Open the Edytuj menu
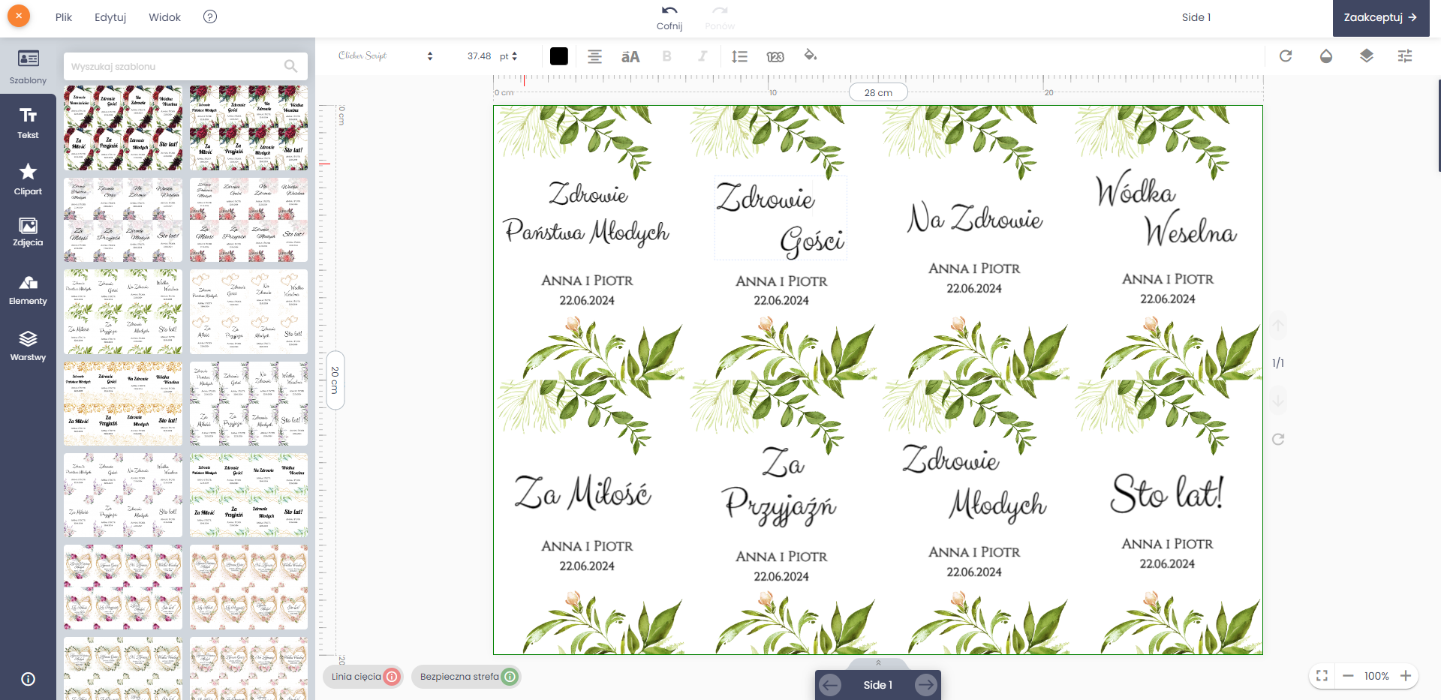1441x700 pixels. (110, 17)
